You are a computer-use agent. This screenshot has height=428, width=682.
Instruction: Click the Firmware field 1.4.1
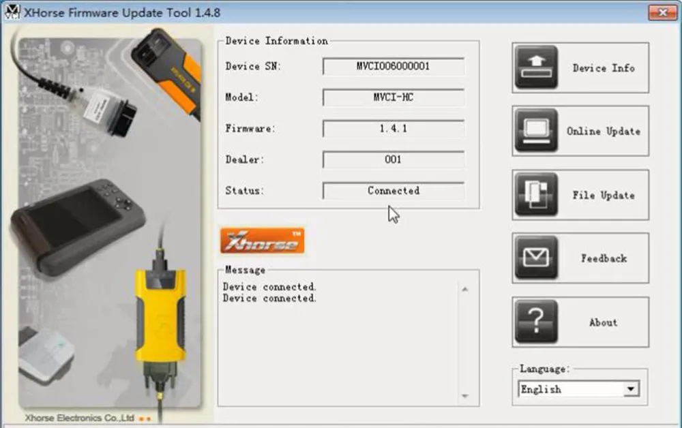click(x=394, y=129)
